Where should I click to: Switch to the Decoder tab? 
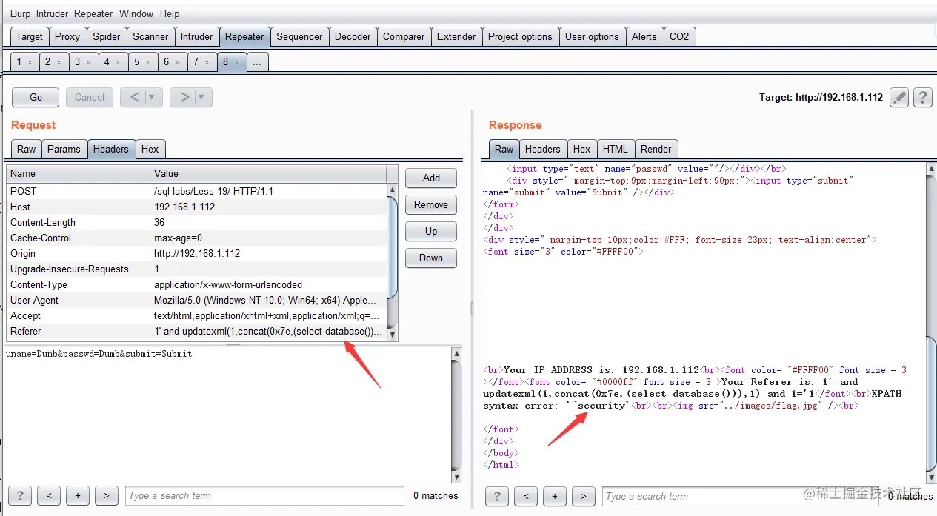pos(353,36)
